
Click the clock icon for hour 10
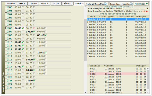pos(8,42)
